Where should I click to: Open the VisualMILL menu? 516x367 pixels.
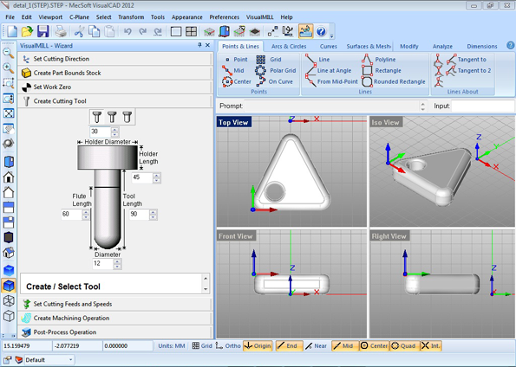[x=260, y=17]
